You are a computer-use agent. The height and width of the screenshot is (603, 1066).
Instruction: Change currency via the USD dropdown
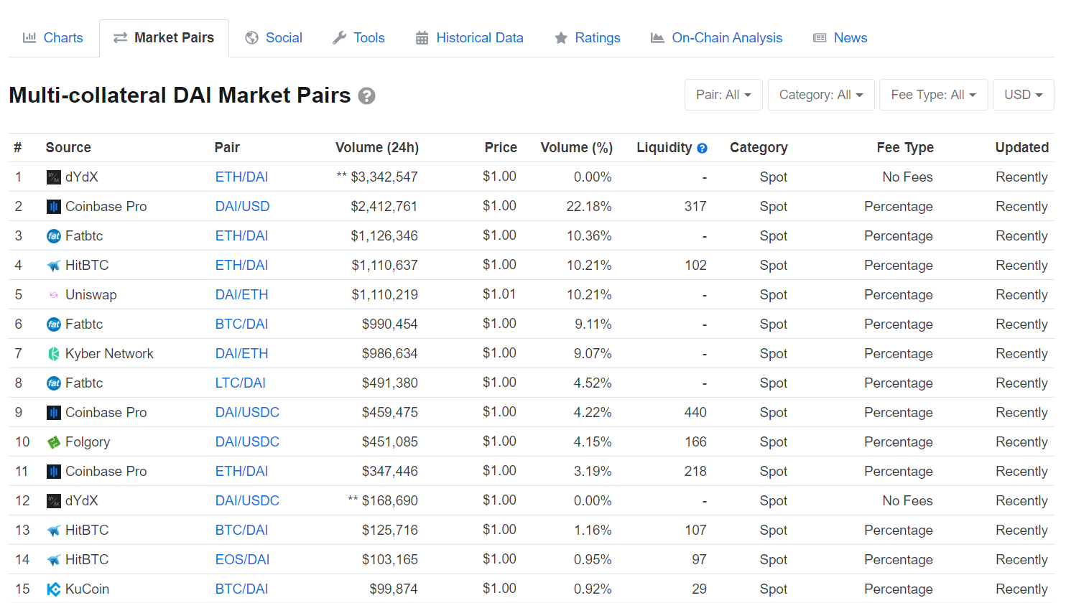tap(1023, 95)
